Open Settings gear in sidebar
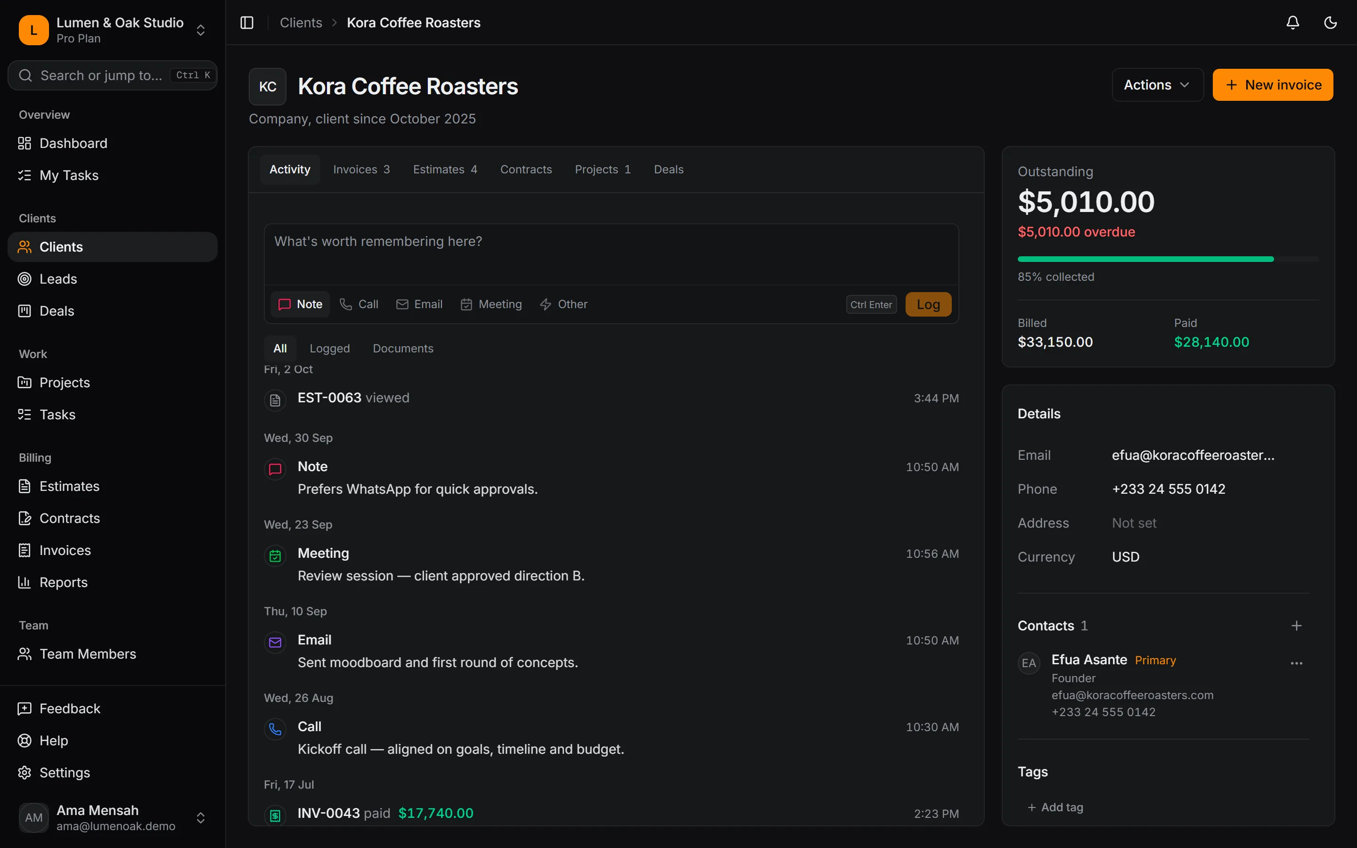This screenshot has height=848, width=1357. click(24, 772)
